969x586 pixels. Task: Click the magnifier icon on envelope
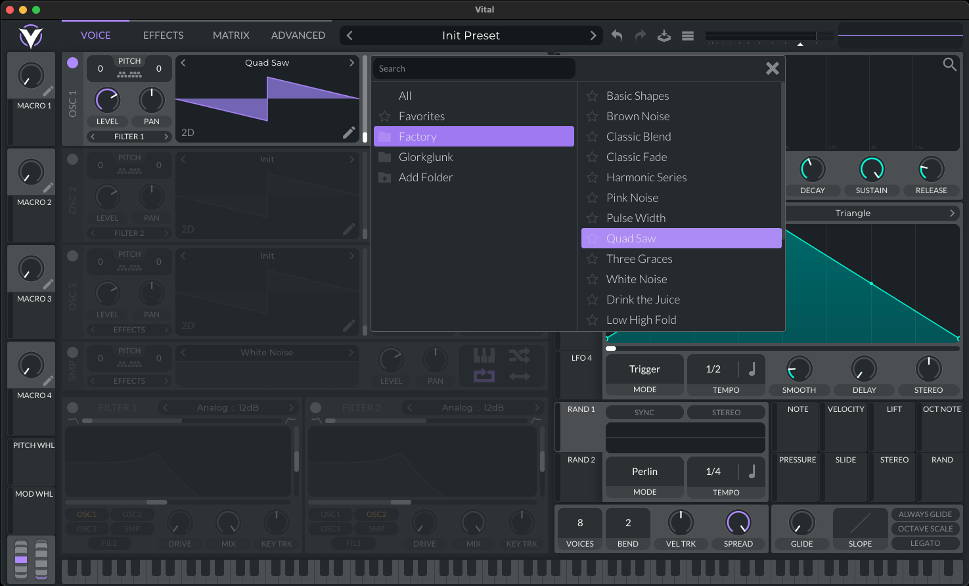tap(950, 64)
